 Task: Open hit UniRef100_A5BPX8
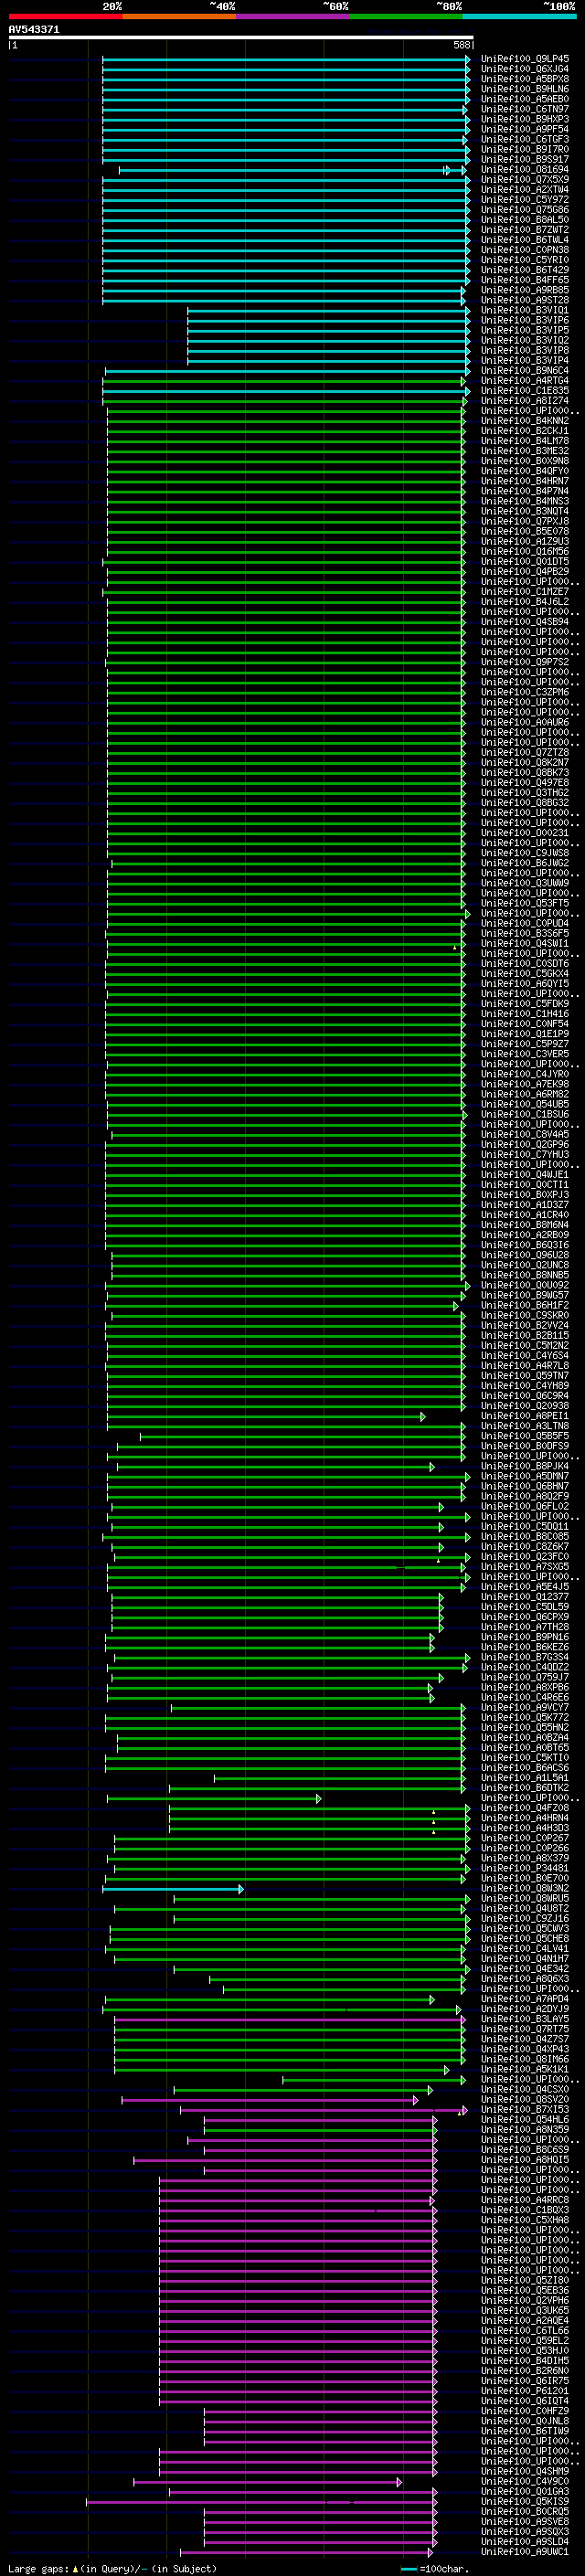coord(525,79)
